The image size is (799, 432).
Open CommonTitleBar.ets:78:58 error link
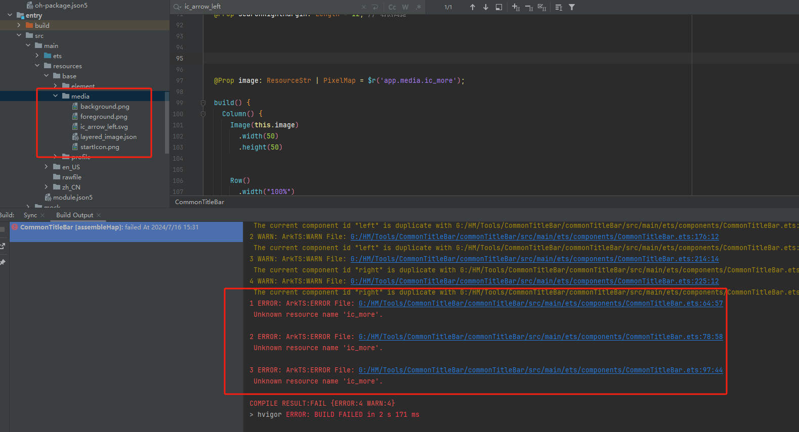(540, 337)
